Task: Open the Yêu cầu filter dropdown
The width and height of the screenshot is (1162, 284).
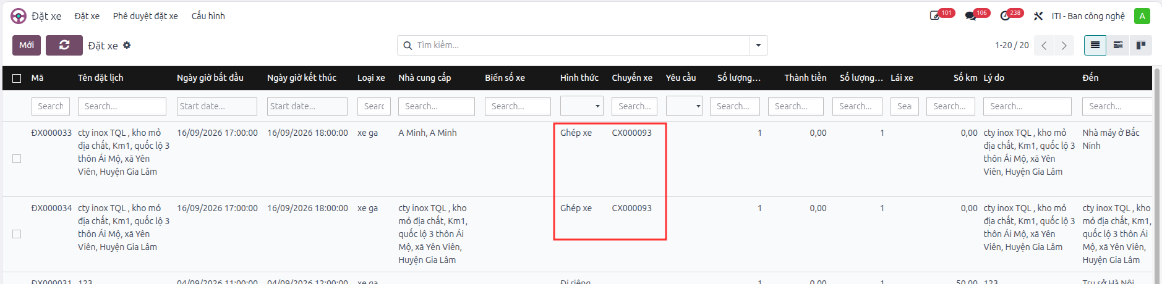Action: [x=684, y=106]
